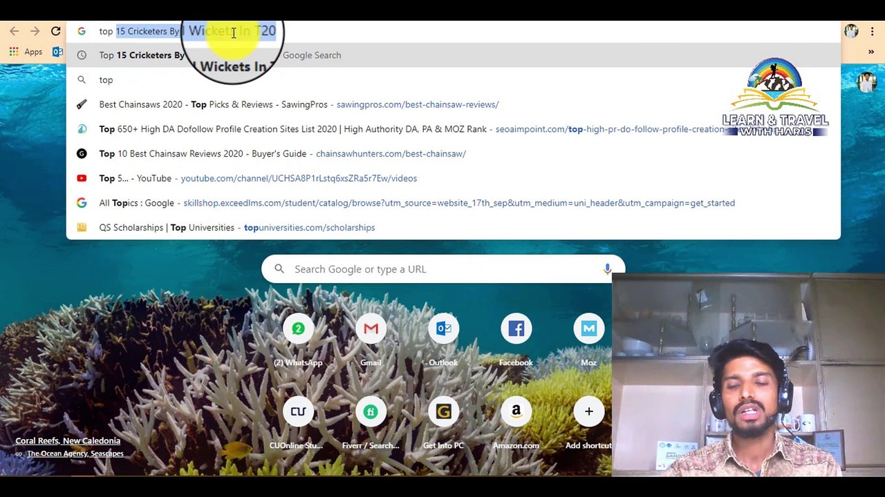
Task: Open the 'Top 5... - YouTube' suggestion
Action: (453, 178)
